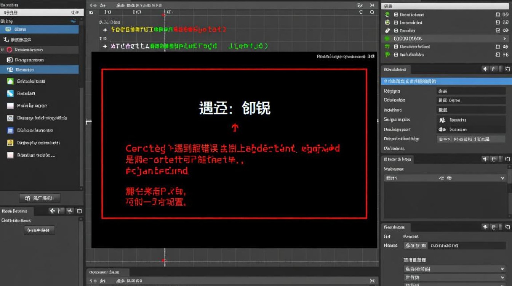The height and width of the screenshot is (286, 512).
Task: Click green icon in last right-list row
Action: tap(387, 55)
